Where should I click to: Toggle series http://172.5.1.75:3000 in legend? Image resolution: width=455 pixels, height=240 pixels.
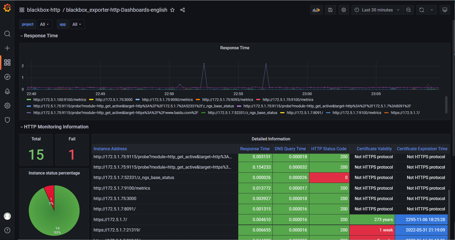pos(114,100)
